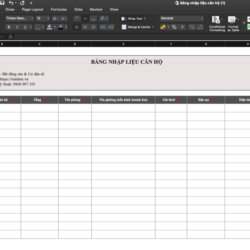Toggle Underline formatting

25,27
